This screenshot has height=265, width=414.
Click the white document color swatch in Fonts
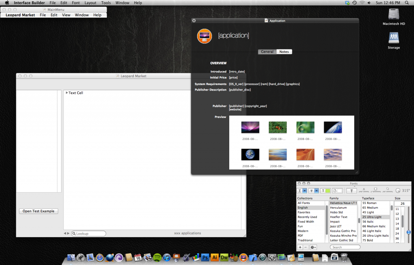[340, 191]
